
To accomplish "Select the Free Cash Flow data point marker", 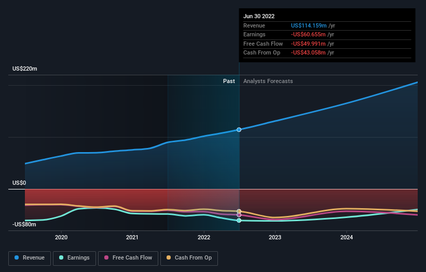I will [x=239, y=215].
